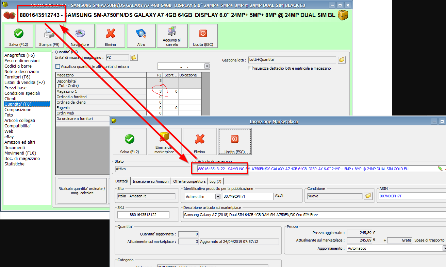446x267 pixels.
Task: Click the Prezzo aggiornato field
Action: pyautogui.click(x=360, y=233)
